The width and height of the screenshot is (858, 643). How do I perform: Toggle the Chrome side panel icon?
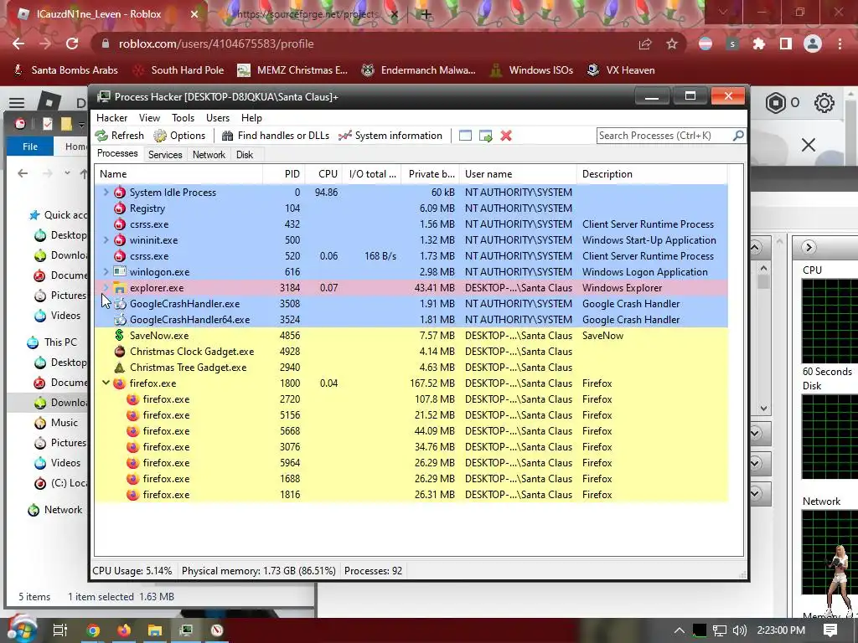786,44
